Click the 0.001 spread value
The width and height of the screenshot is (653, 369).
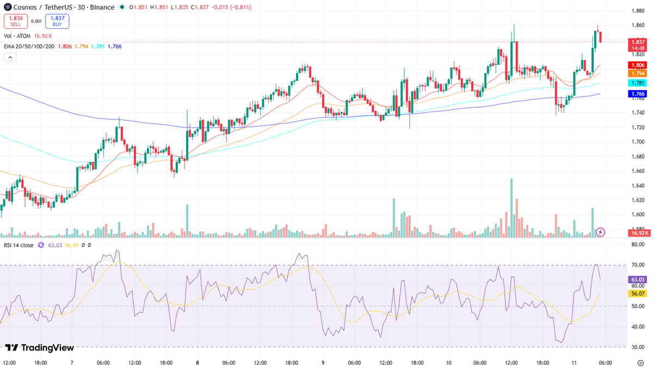coord(36,21)
